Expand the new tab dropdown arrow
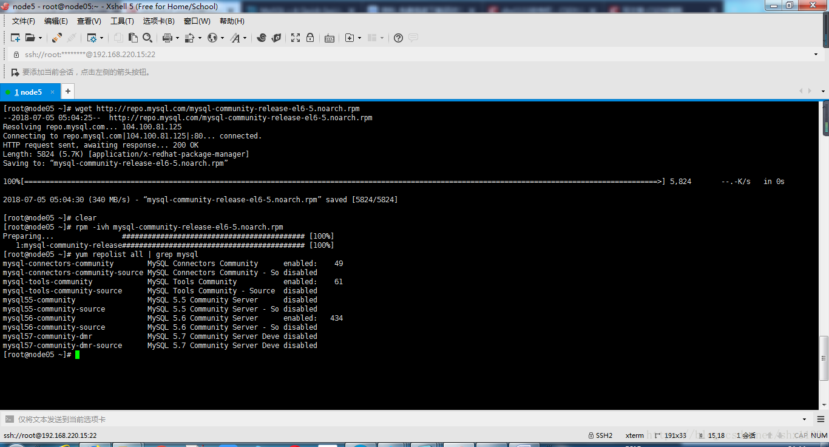This screenshot has width=829, height=447. 360,38
